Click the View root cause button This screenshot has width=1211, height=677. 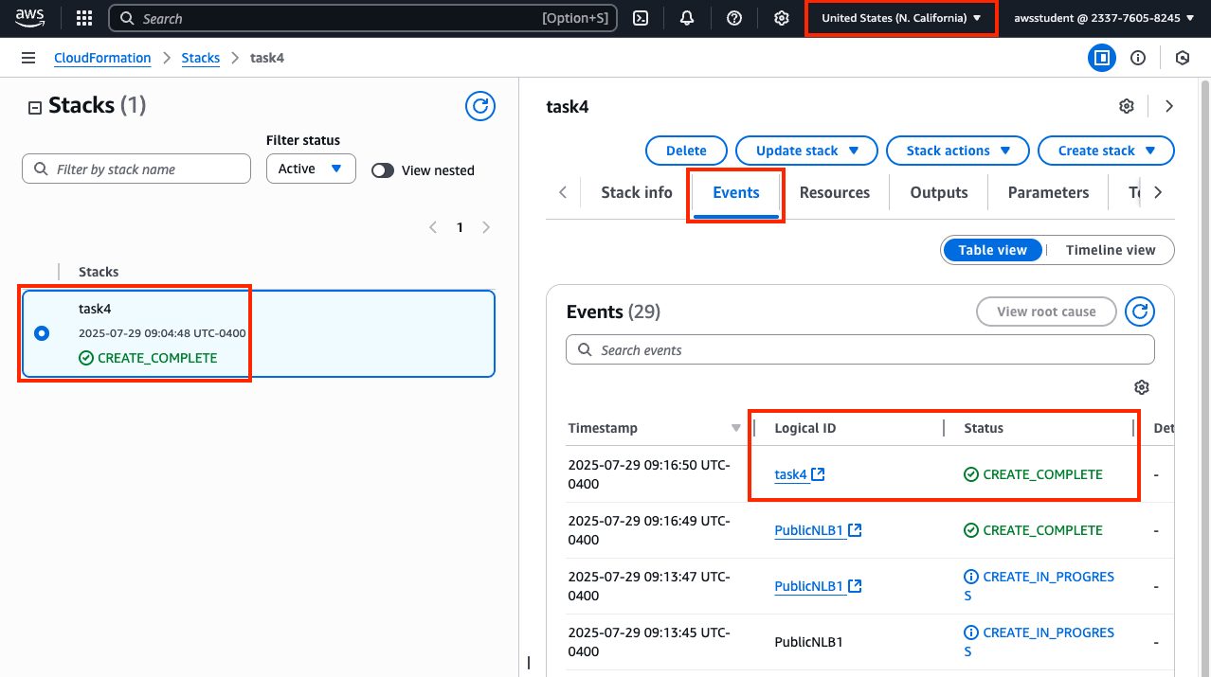tap(1046, 311)
